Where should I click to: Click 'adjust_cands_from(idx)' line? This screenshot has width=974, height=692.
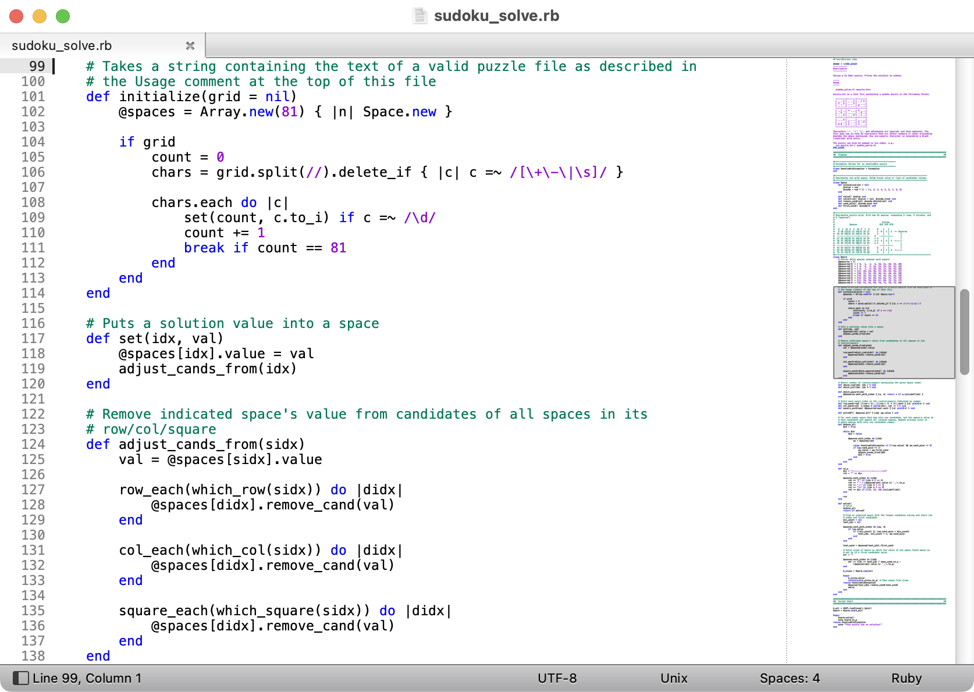[x=208, y=369]
